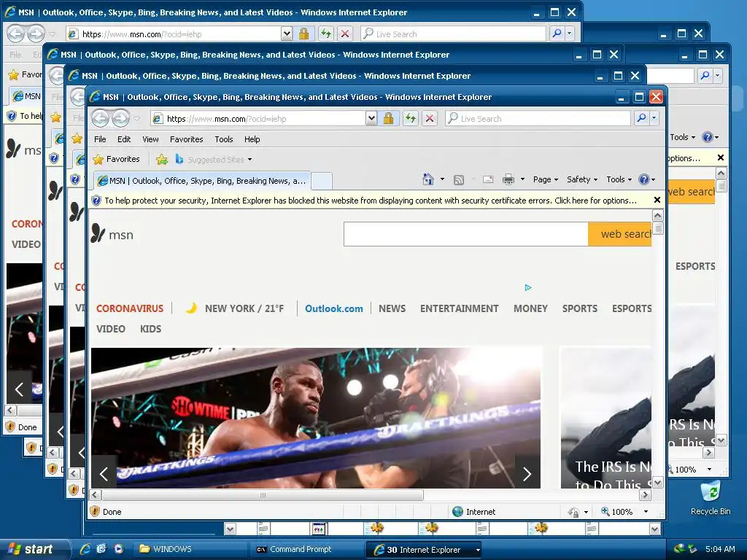Click the VIDEO navigation link in the front window

(111, 329)
